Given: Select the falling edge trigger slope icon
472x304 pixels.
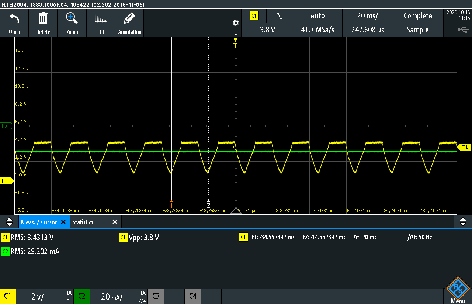Looking at the screenshot, I should tap(279, 16).
